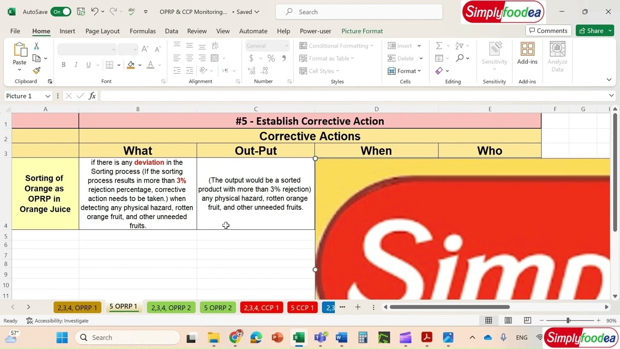Select sheet tab 2,3,4, CCP 1
The height and width of the screenshot is (349, 620).
pyautogui.click(x=261, y=308)
